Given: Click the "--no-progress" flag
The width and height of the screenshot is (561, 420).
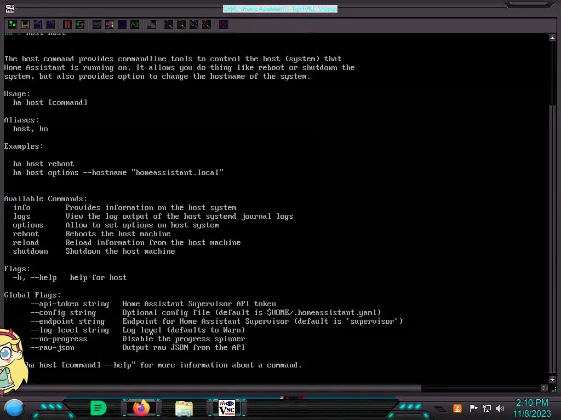Looking at the screenshot, I should tap(59, 339).
